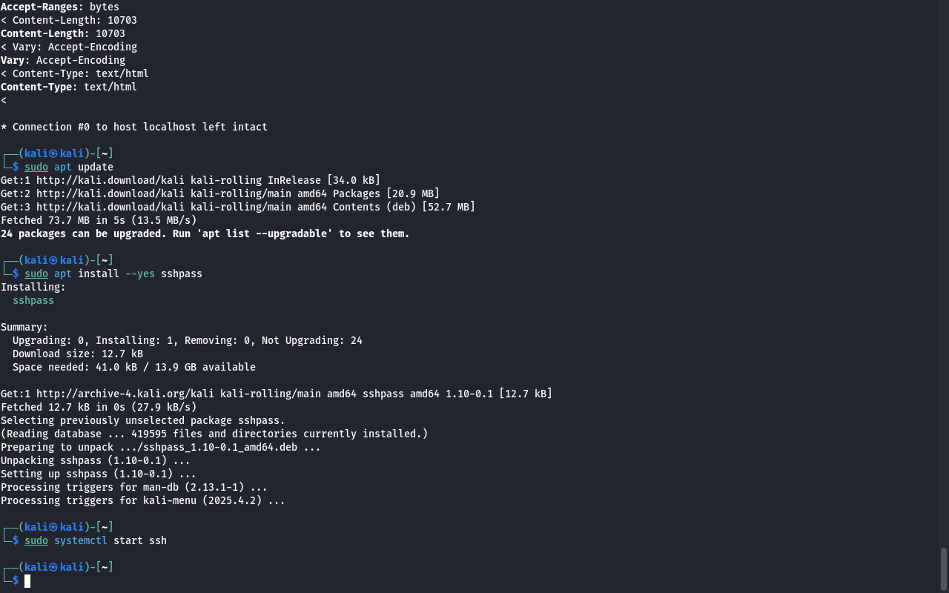This screenshot has height=593, width=949.
Task: Click the 'Connection #0 to host localhost' line
Action: coord(139,127)
